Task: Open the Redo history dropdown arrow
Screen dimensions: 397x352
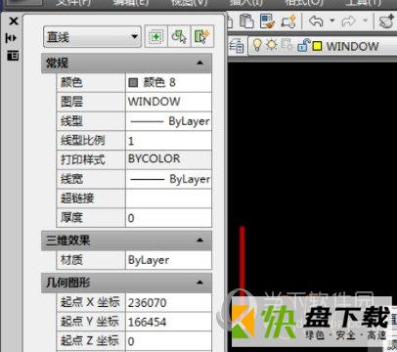Action: coord(365,21)
